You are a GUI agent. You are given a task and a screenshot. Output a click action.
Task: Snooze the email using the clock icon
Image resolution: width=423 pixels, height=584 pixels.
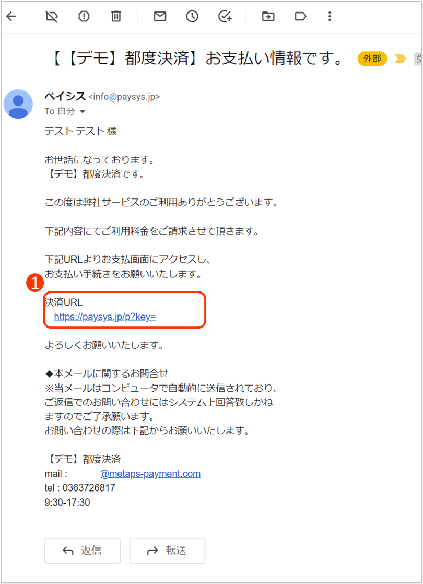tap(192, 16)
